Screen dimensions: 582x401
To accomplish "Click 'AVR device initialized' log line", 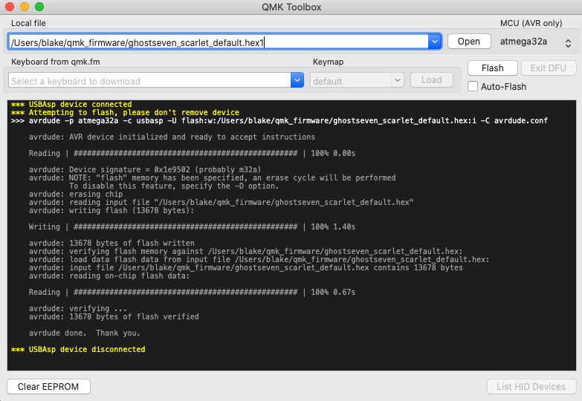I will click(172, 137).
